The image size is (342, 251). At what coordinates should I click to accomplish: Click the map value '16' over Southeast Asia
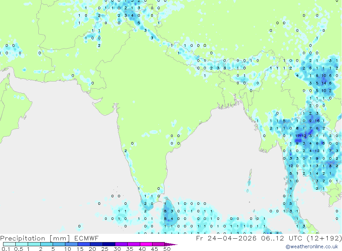click(x=317, y=121)
